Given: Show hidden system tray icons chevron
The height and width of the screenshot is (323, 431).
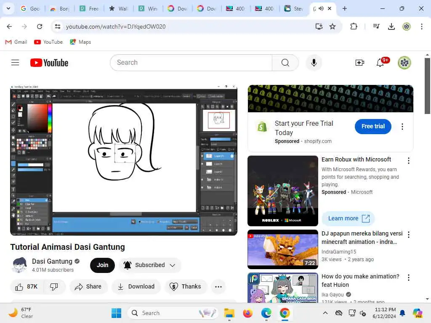Looking at the screenshot, I should tap(325, 313).
